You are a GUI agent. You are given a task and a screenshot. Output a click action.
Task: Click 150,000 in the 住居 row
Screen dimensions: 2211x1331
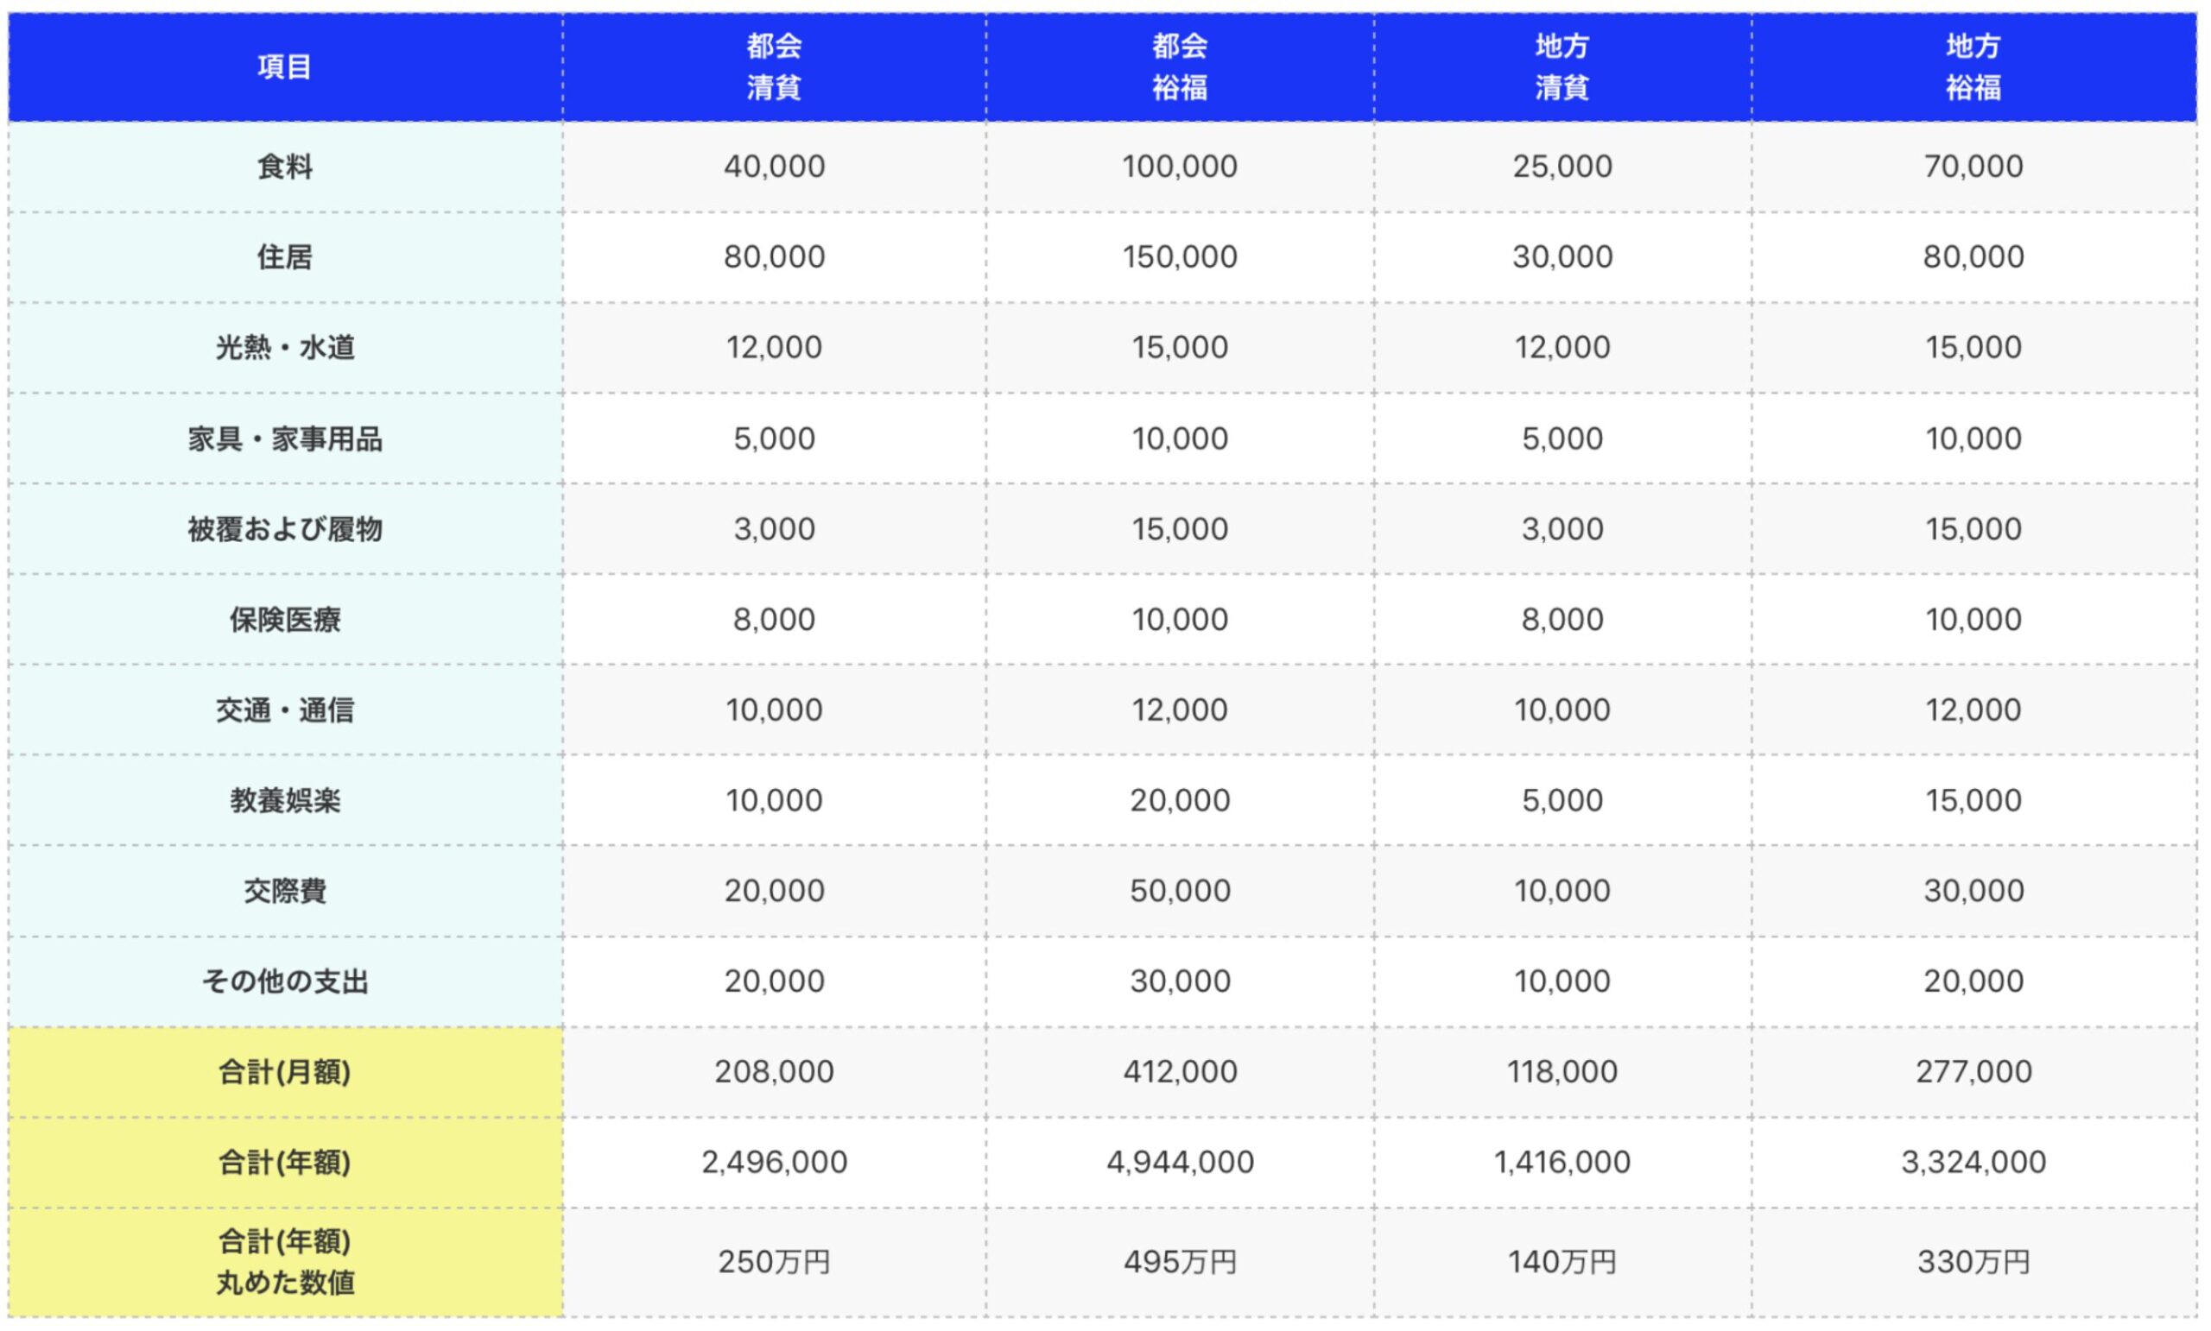click(1180, 257)
